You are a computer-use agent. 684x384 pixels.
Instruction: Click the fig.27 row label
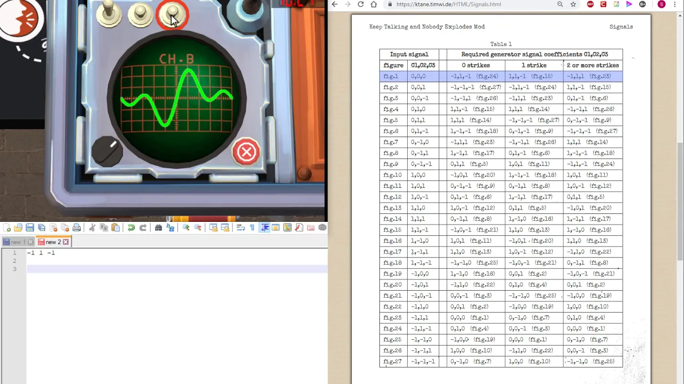392,361
